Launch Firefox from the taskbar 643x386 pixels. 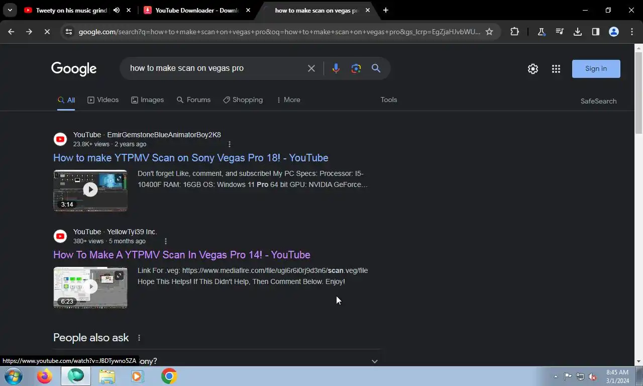click(x=44, y=376)
